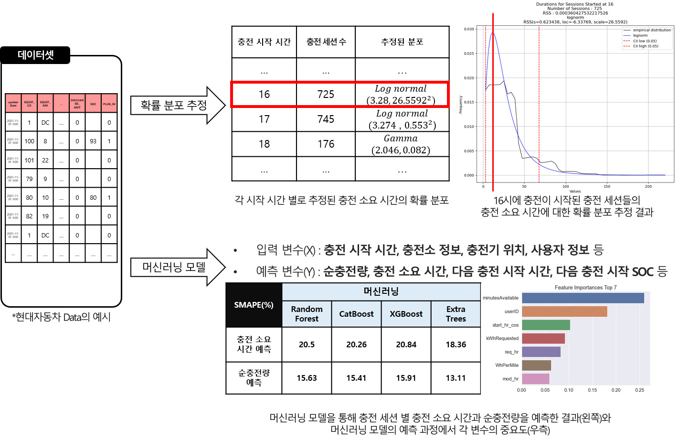Click the minutesAvailable importance bar

583,298
